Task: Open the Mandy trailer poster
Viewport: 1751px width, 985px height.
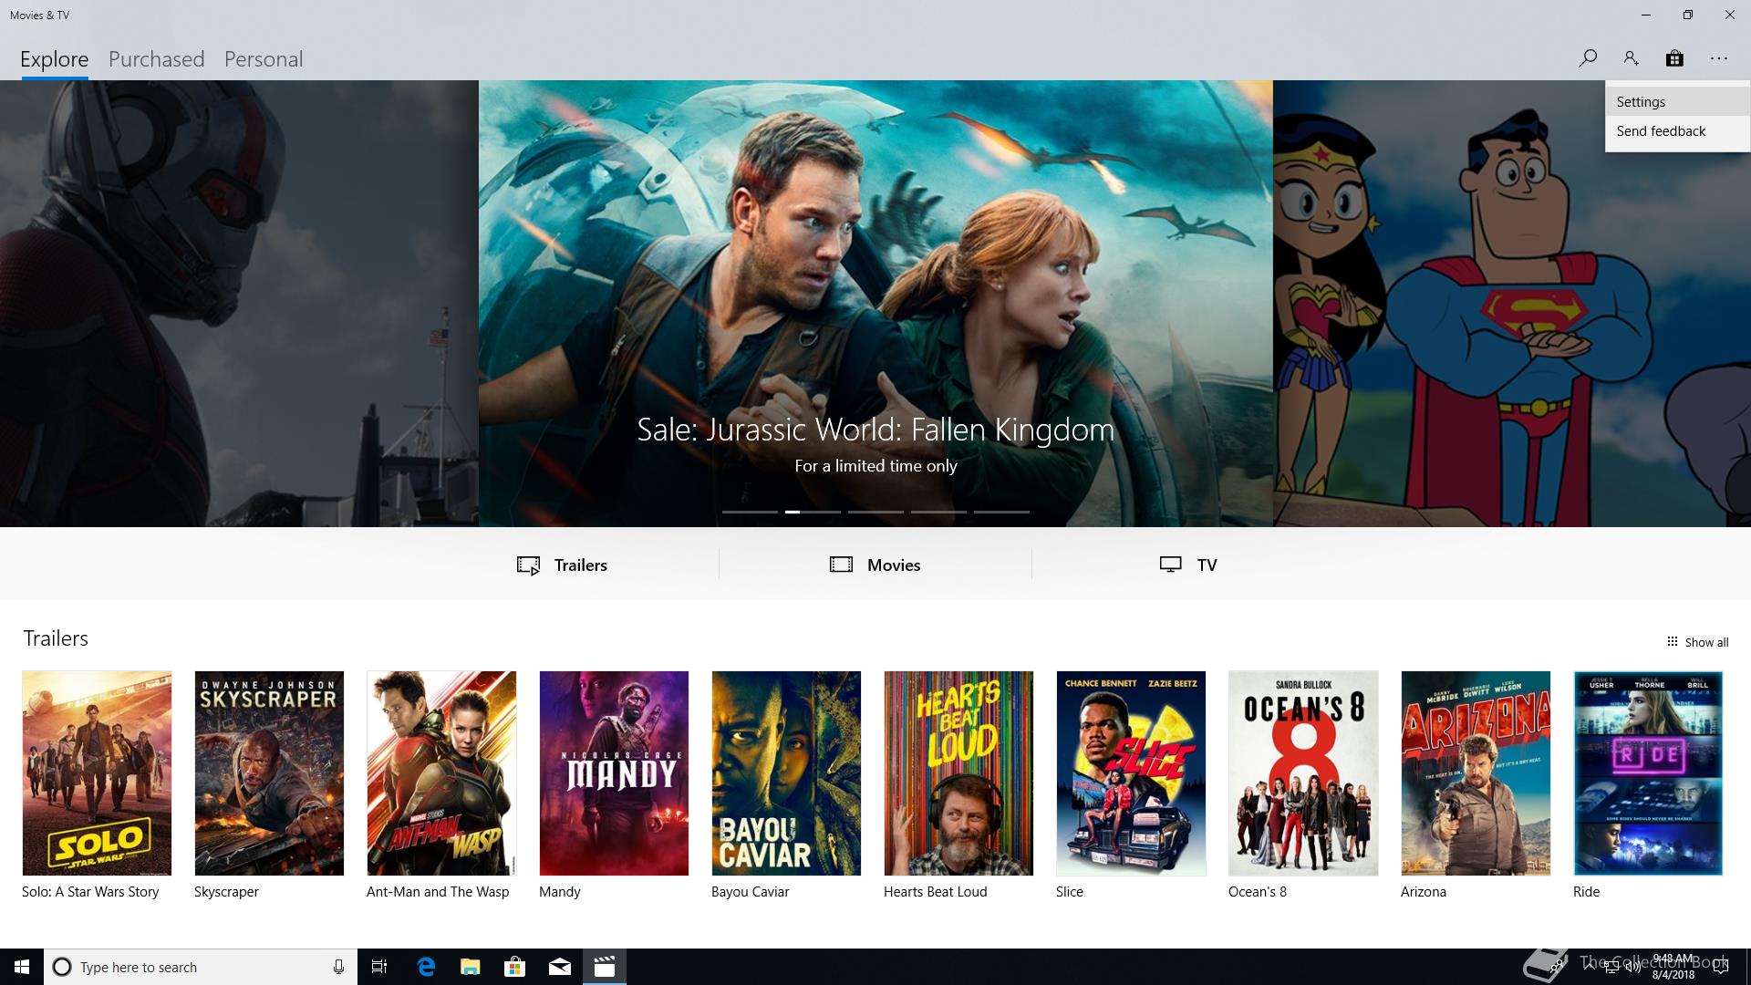Action: [x=614, y=773]
